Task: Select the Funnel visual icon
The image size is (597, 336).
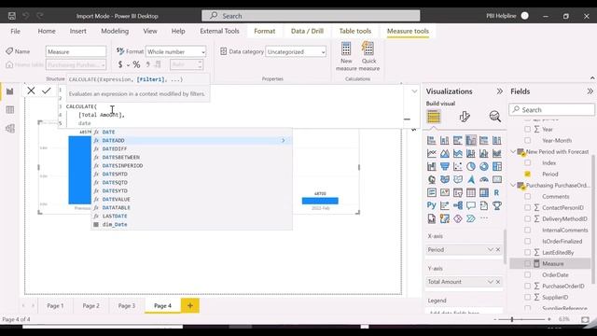Action: pyautogui.click(x=444, y=166)
